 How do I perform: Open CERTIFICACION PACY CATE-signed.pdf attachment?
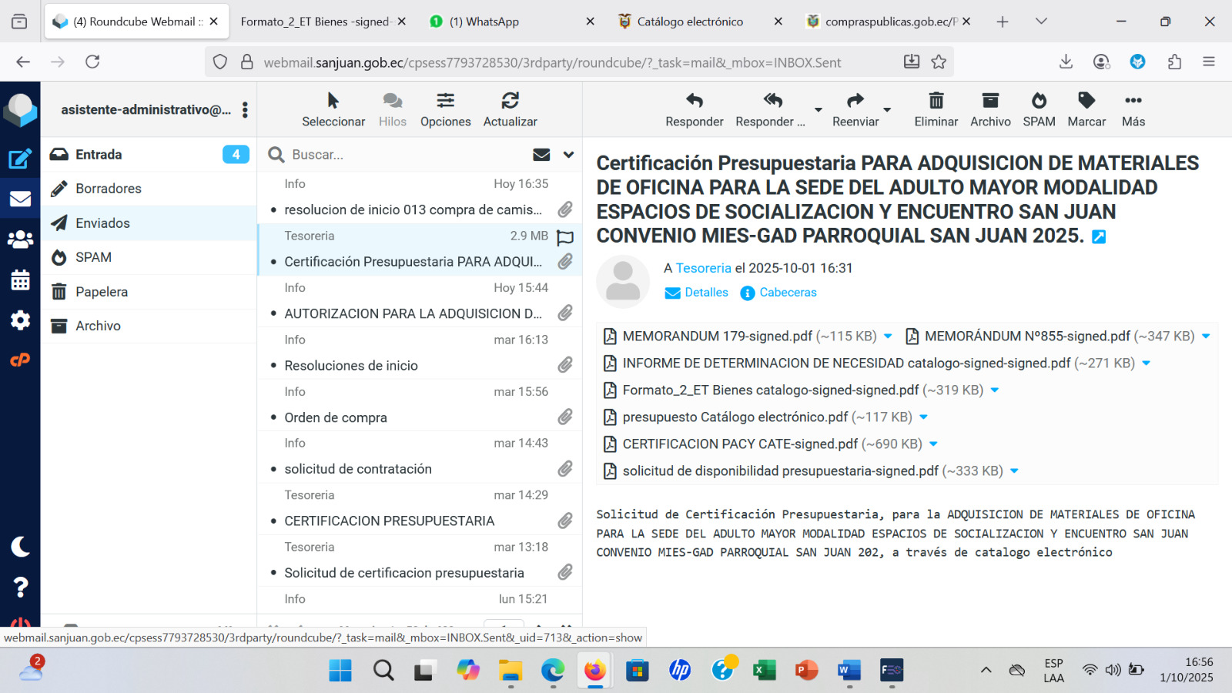739,444
